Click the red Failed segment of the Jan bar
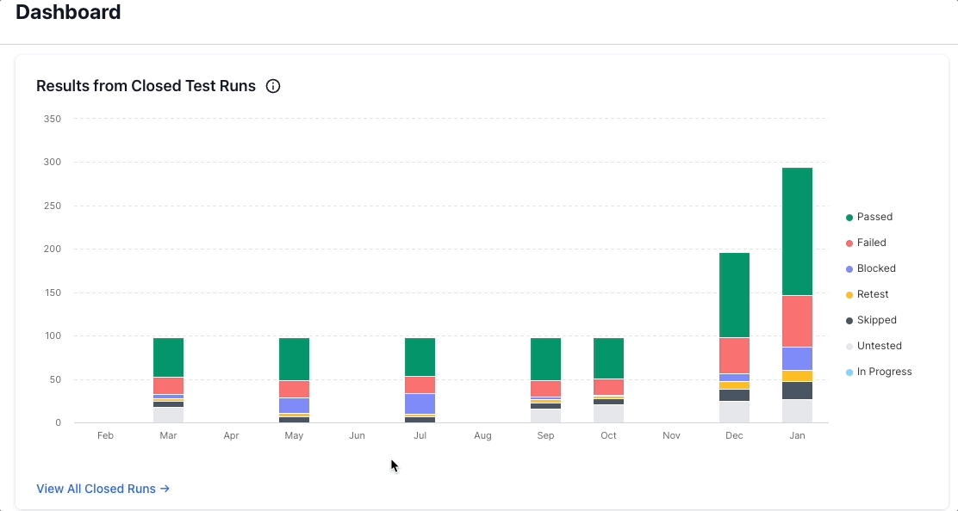The height and width of the screenshot is (511, 958). tap(797, 321)
